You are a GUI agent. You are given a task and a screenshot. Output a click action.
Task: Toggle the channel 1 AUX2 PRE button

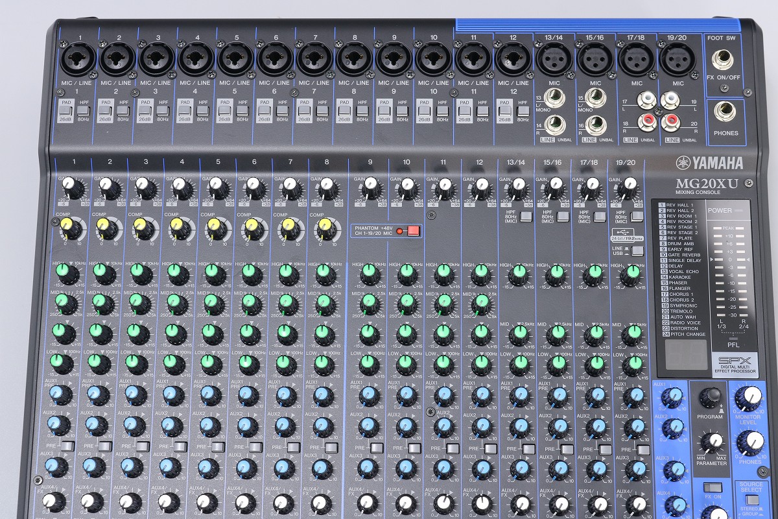click(x=68, y=445)
